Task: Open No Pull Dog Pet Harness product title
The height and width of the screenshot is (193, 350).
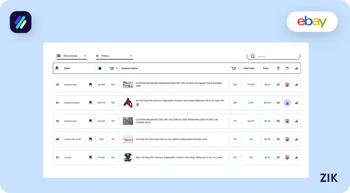Action: pos(180,101)
